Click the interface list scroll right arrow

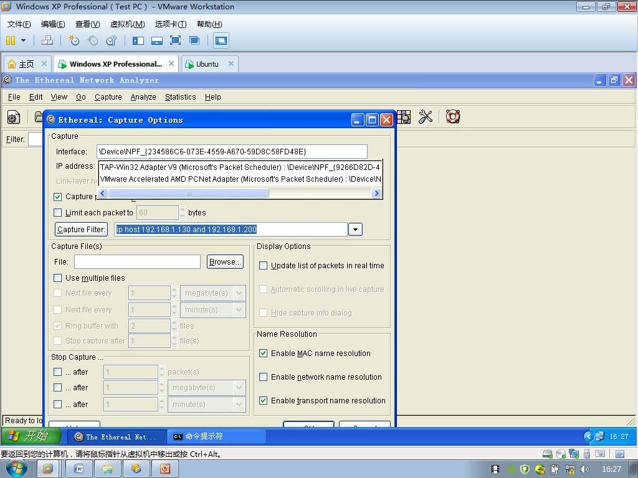(376, 193)
